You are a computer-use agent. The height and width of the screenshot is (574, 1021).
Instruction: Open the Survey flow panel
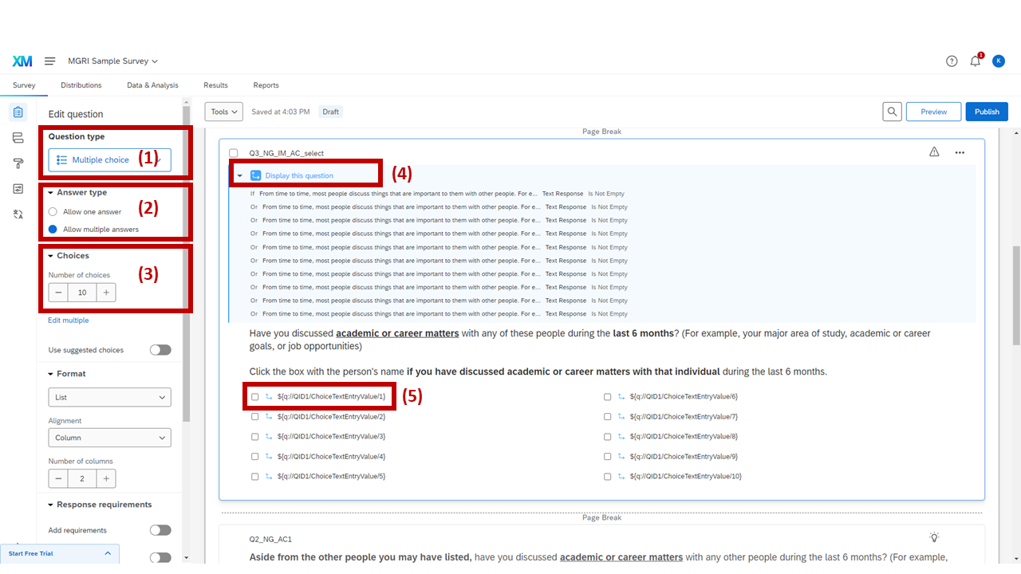(18, 137)
